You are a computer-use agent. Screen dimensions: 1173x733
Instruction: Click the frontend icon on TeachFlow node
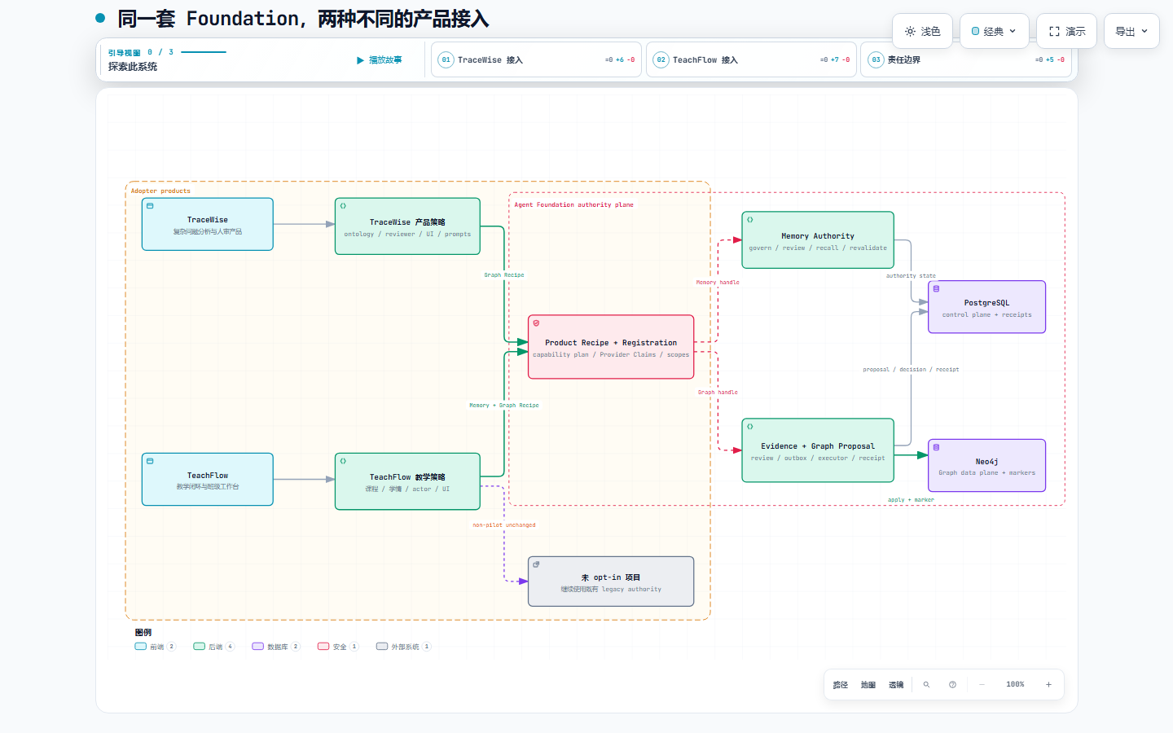tap(150, 461)
